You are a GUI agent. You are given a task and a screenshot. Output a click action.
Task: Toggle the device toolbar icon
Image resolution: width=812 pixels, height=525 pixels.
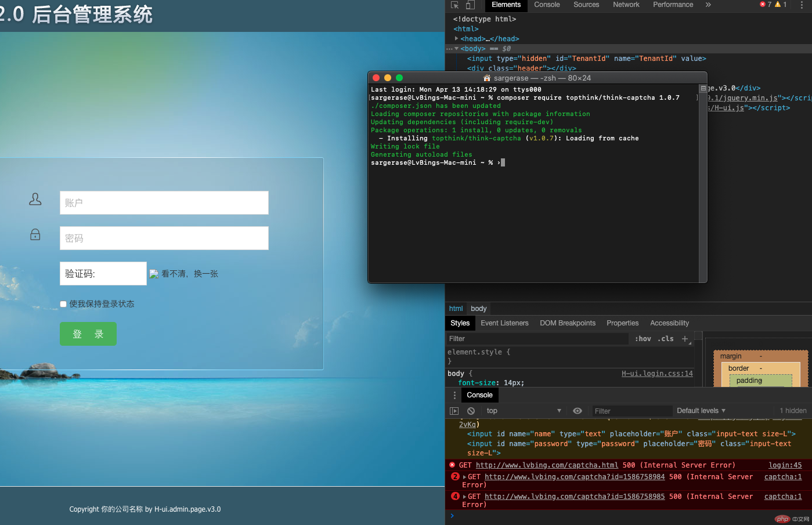point(470,5)
